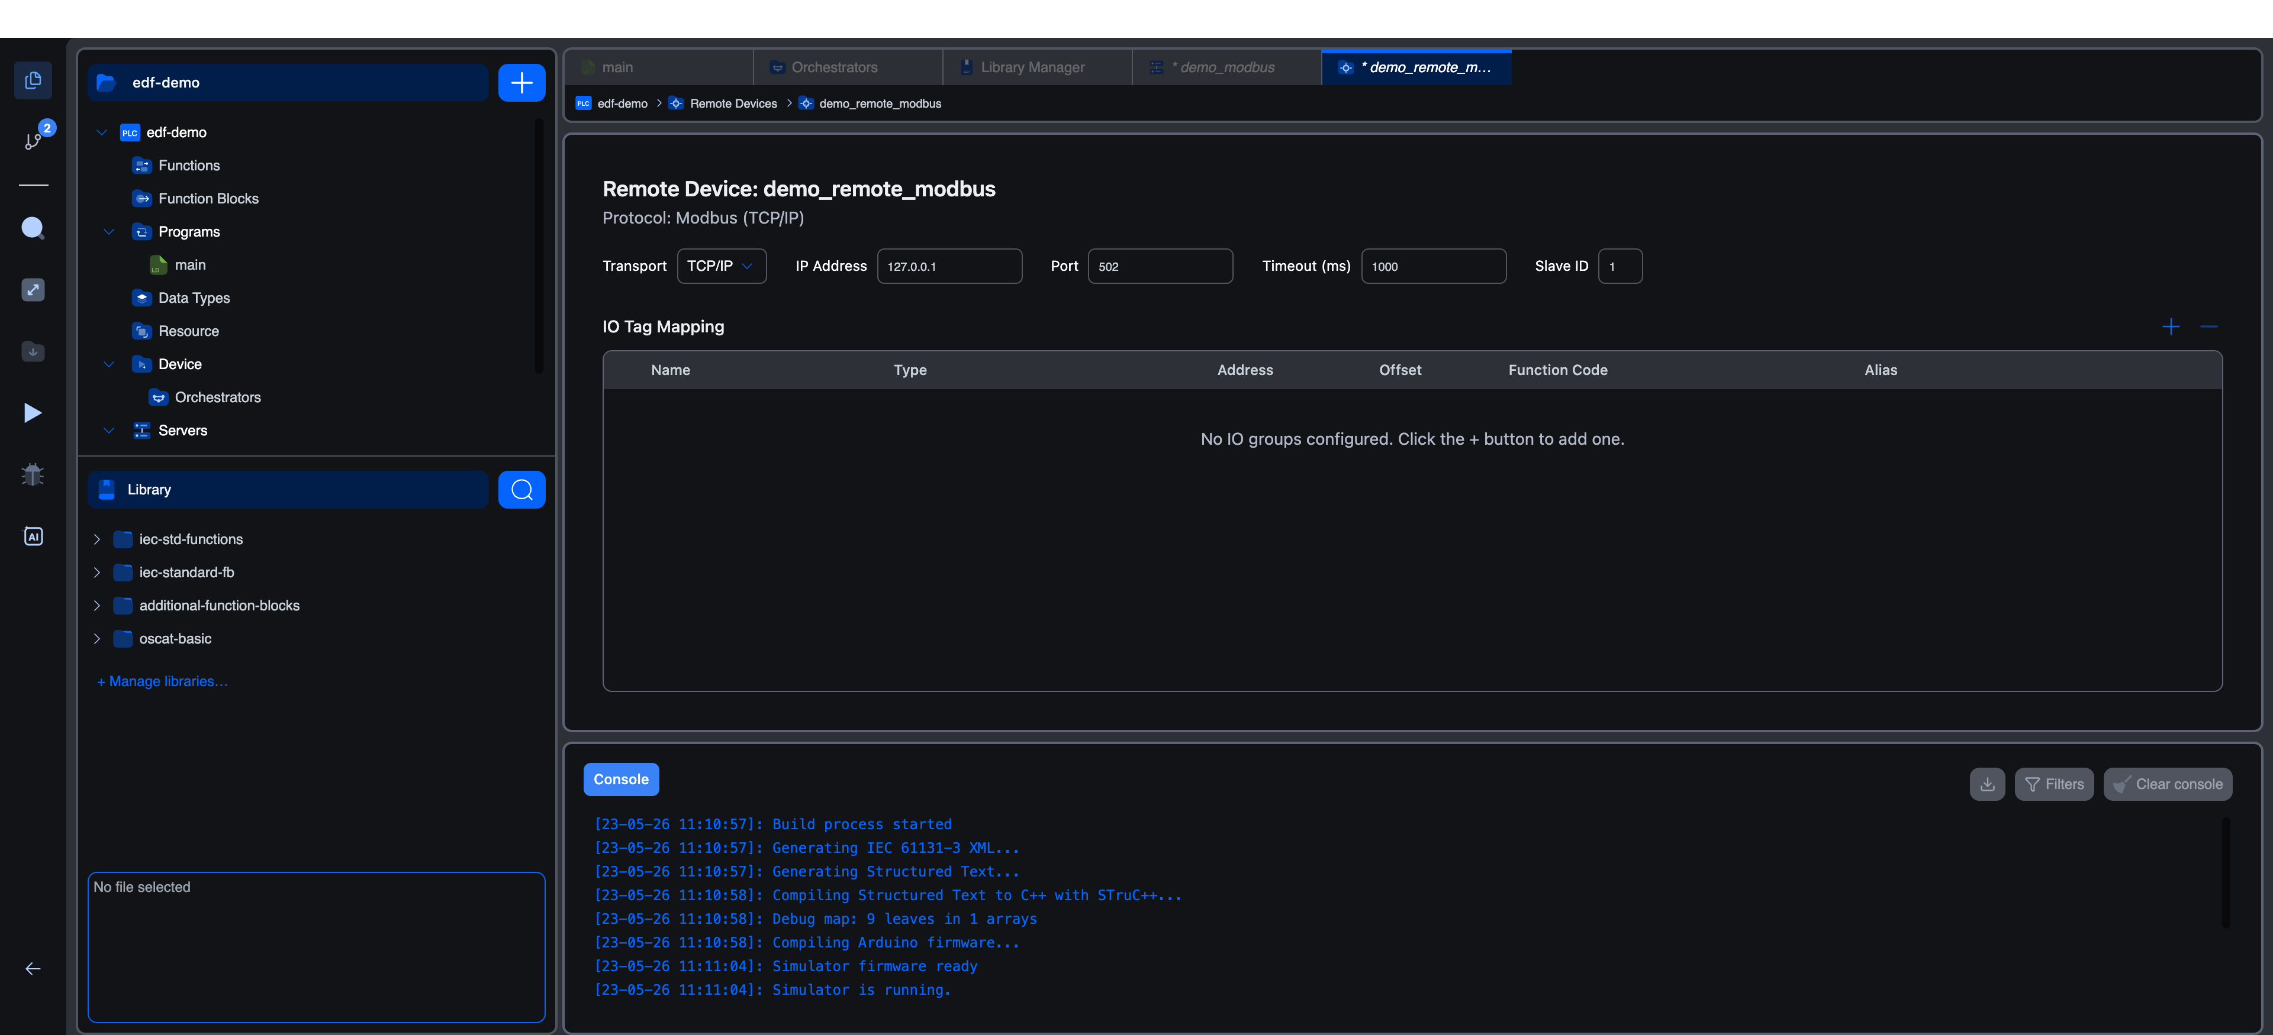Switch to the Orchestrators tab
The image size is (2273, 1035).
[848, 68]
